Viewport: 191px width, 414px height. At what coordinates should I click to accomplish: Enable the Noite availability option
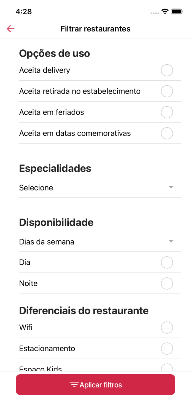pyautogui.click(x=167, y=283)
